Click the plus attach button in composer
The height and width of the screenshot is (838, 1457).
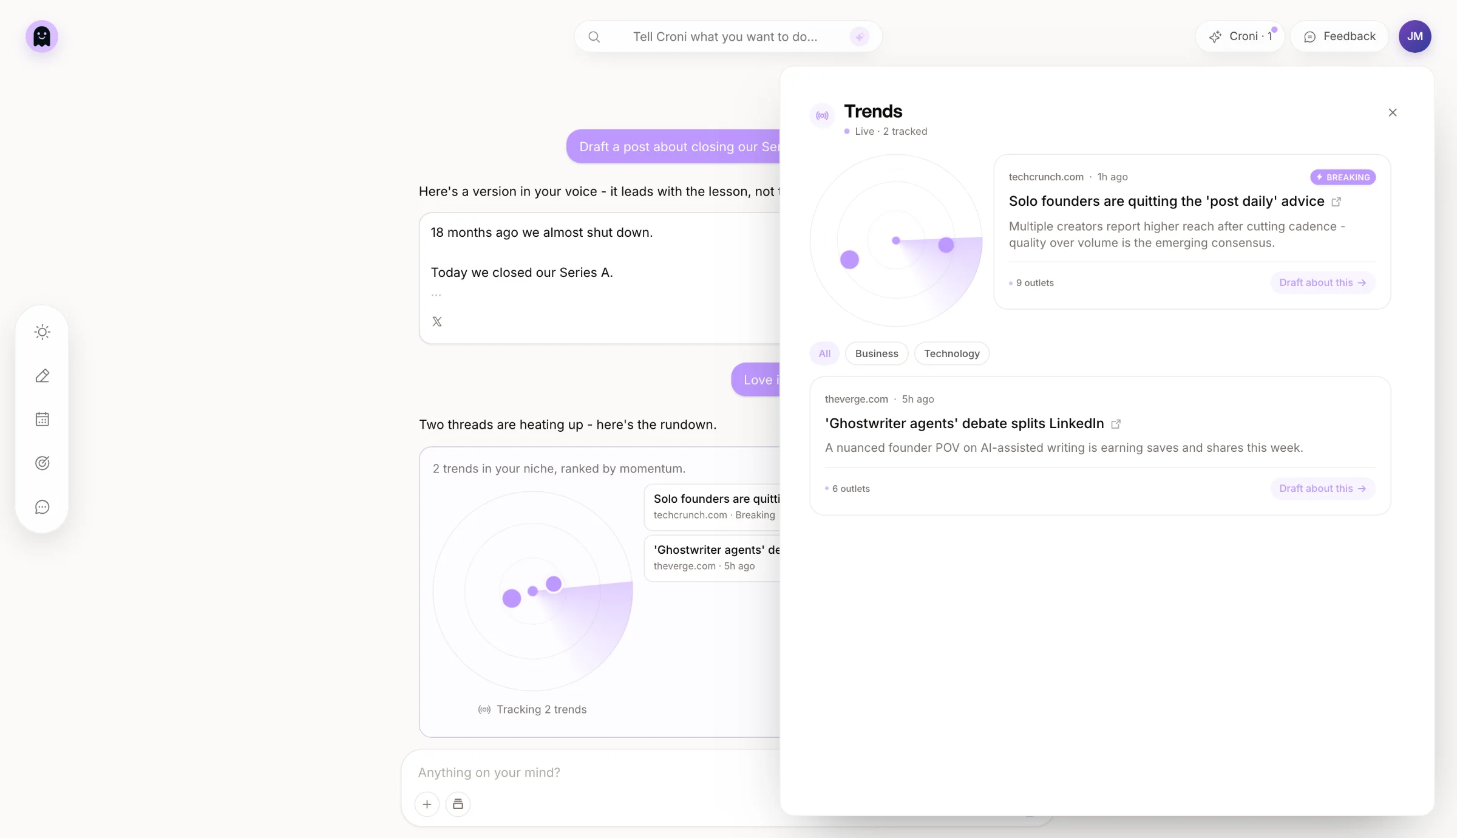pyautogui.click(x=427, y=804)
